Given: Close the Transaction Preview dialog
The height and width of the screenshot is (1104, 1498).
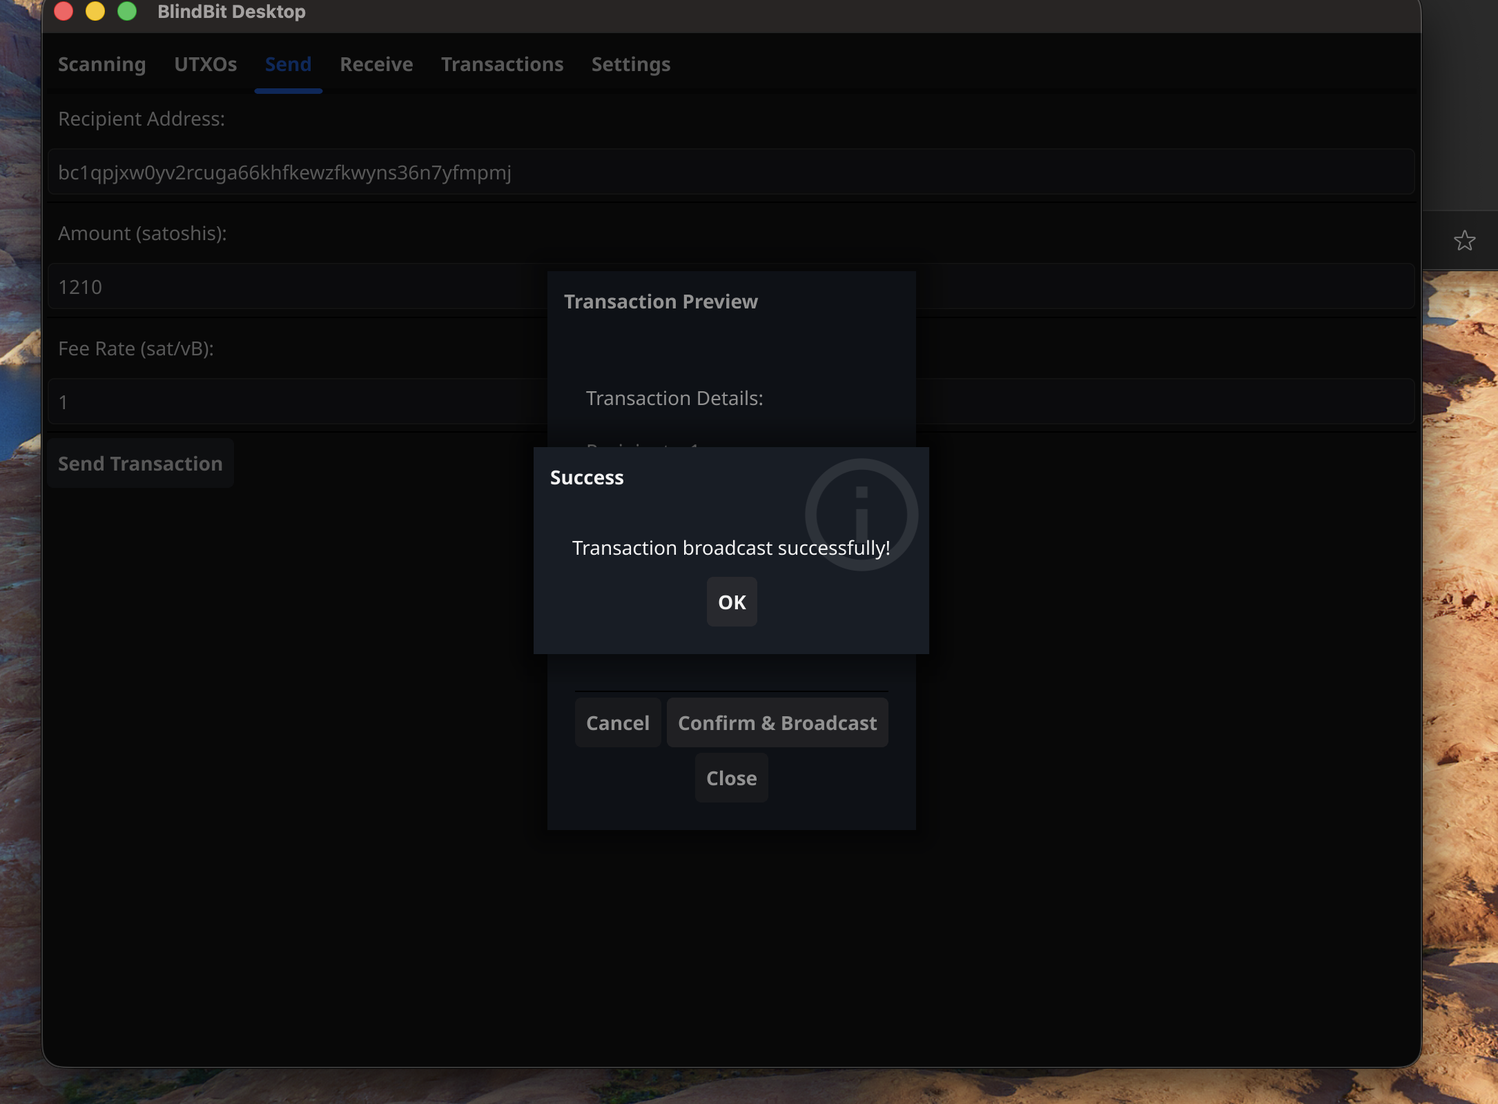Looking at the screenshot, I should 730,778.
